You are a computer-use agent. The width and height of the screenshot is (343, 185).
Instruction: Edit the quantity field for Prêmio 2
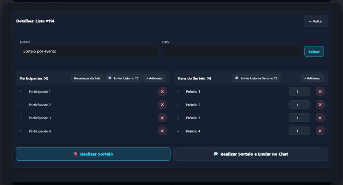pyautogui.click(x=299, y=105)
